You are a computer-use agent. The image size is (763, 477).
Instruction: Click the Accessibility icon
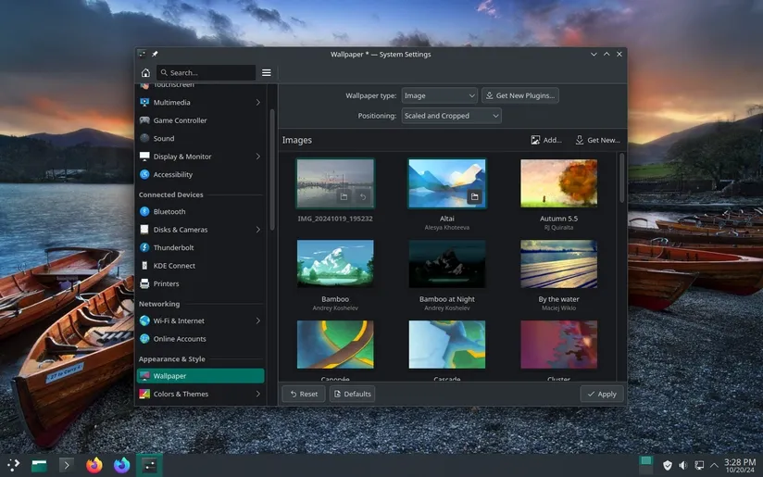[144, 174]
